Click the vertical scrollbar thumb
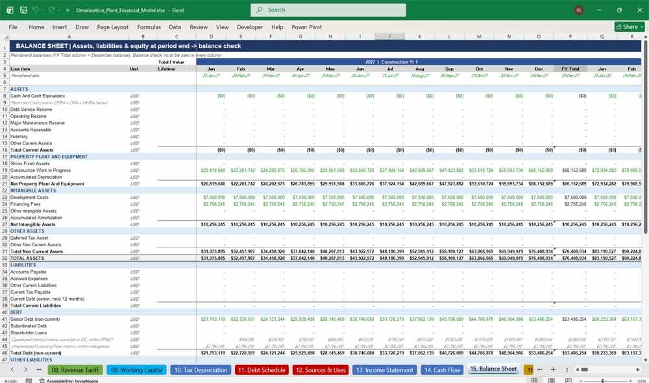The image size is (649, 383). 645,137
